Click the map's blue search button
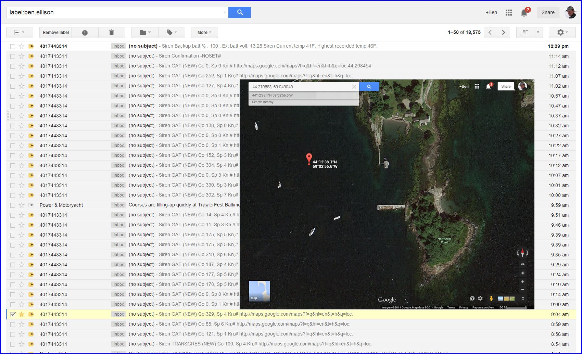The width and height of the screenshot is (582, 354). click(369, 87)
